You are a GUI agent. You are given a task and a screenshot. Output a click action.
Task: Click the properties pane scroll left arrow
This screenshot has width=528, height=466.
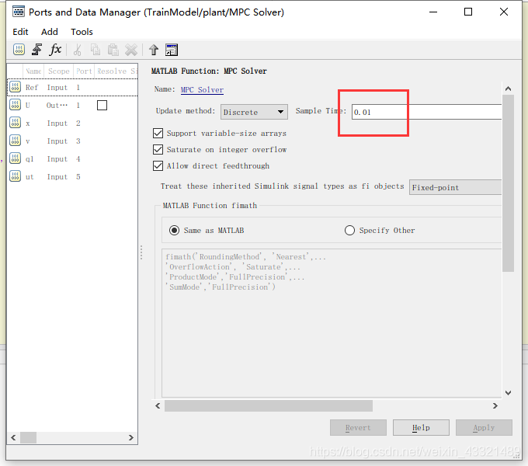158,405
